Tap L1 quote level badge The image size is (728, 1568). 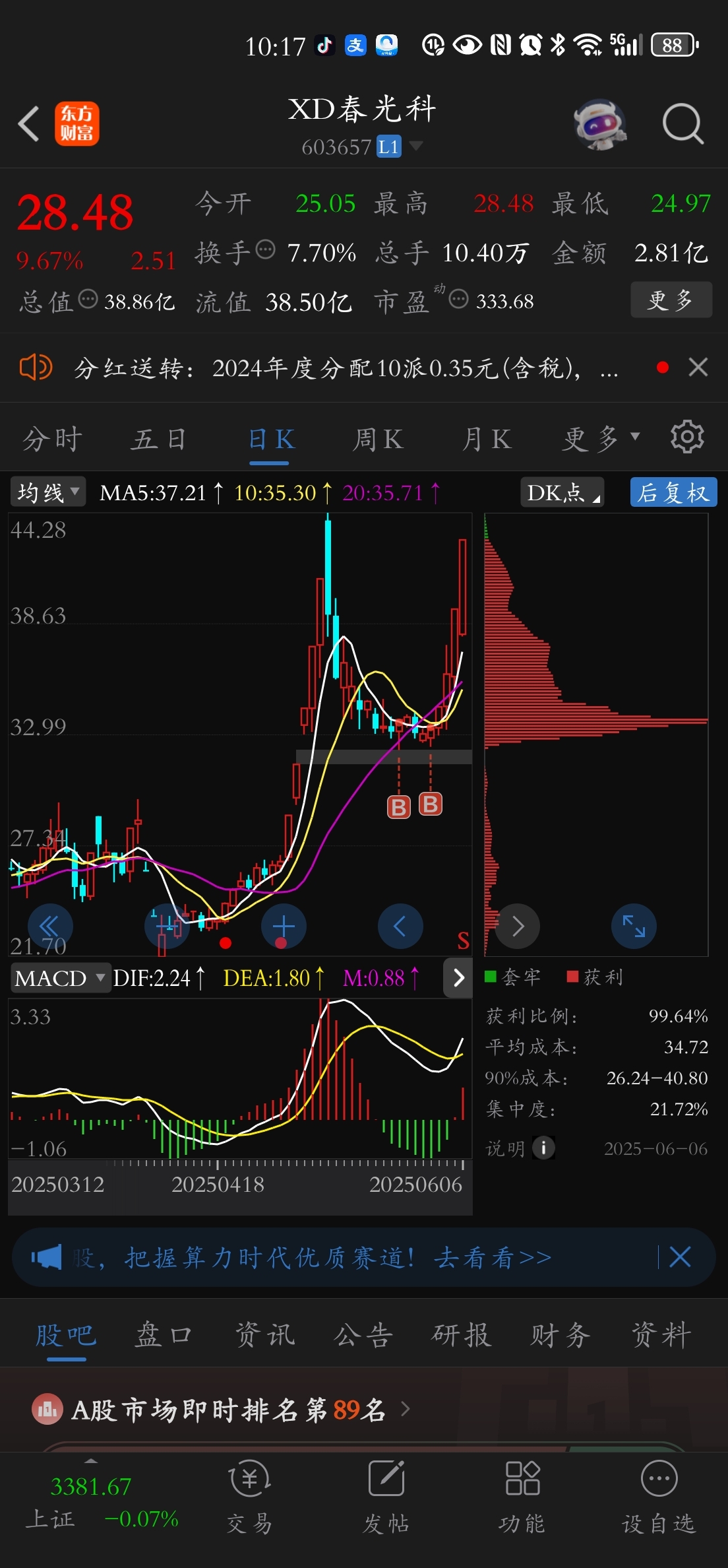(x=388, y=146)
